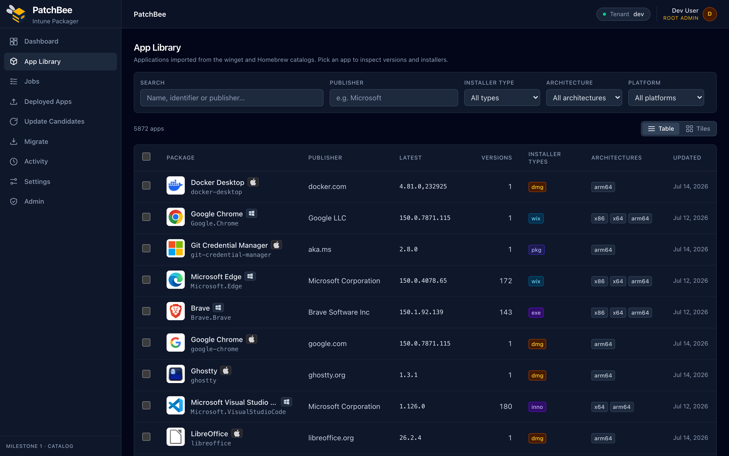Switch to Tiles view
The height and width of the screenshot is (456, 729).
698,129
